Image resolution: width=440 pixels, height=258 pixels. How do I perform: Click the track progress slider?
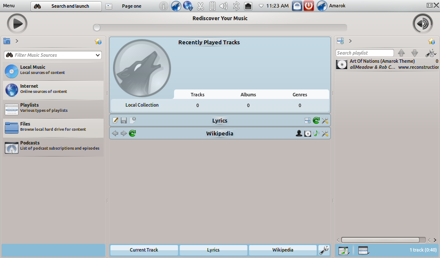point(220,28)
